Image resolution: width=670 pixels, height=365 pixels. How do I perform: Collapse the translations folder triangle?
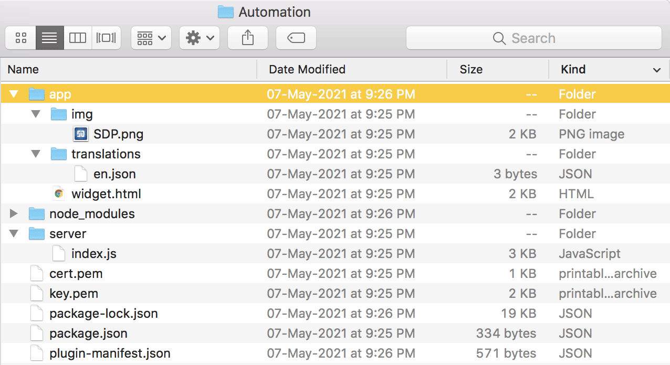tap(36, 154)
